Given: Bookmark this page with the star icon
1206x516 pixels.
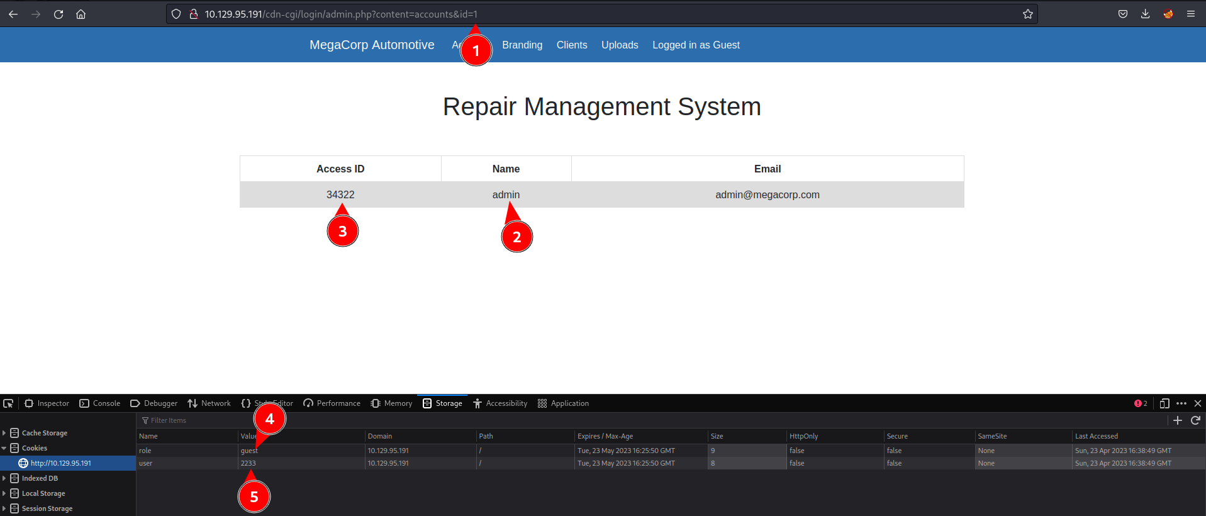Looking at the screenshot, I should click(1028, 14).
